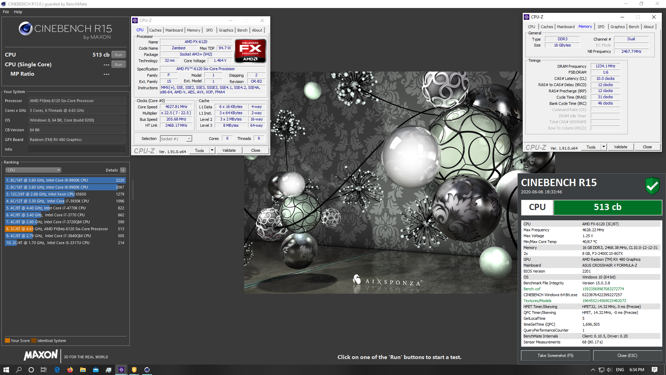Click the AMD FX processor logo
Image resolution: width=666 pixels, height=375 pixels.
250,51
